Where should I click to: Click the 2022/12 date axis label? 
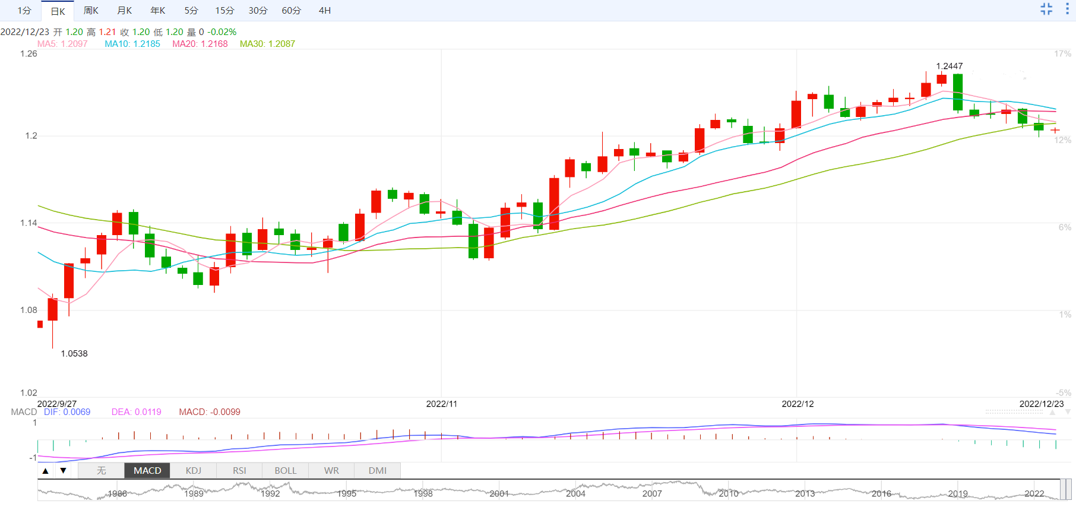[797, 404]
